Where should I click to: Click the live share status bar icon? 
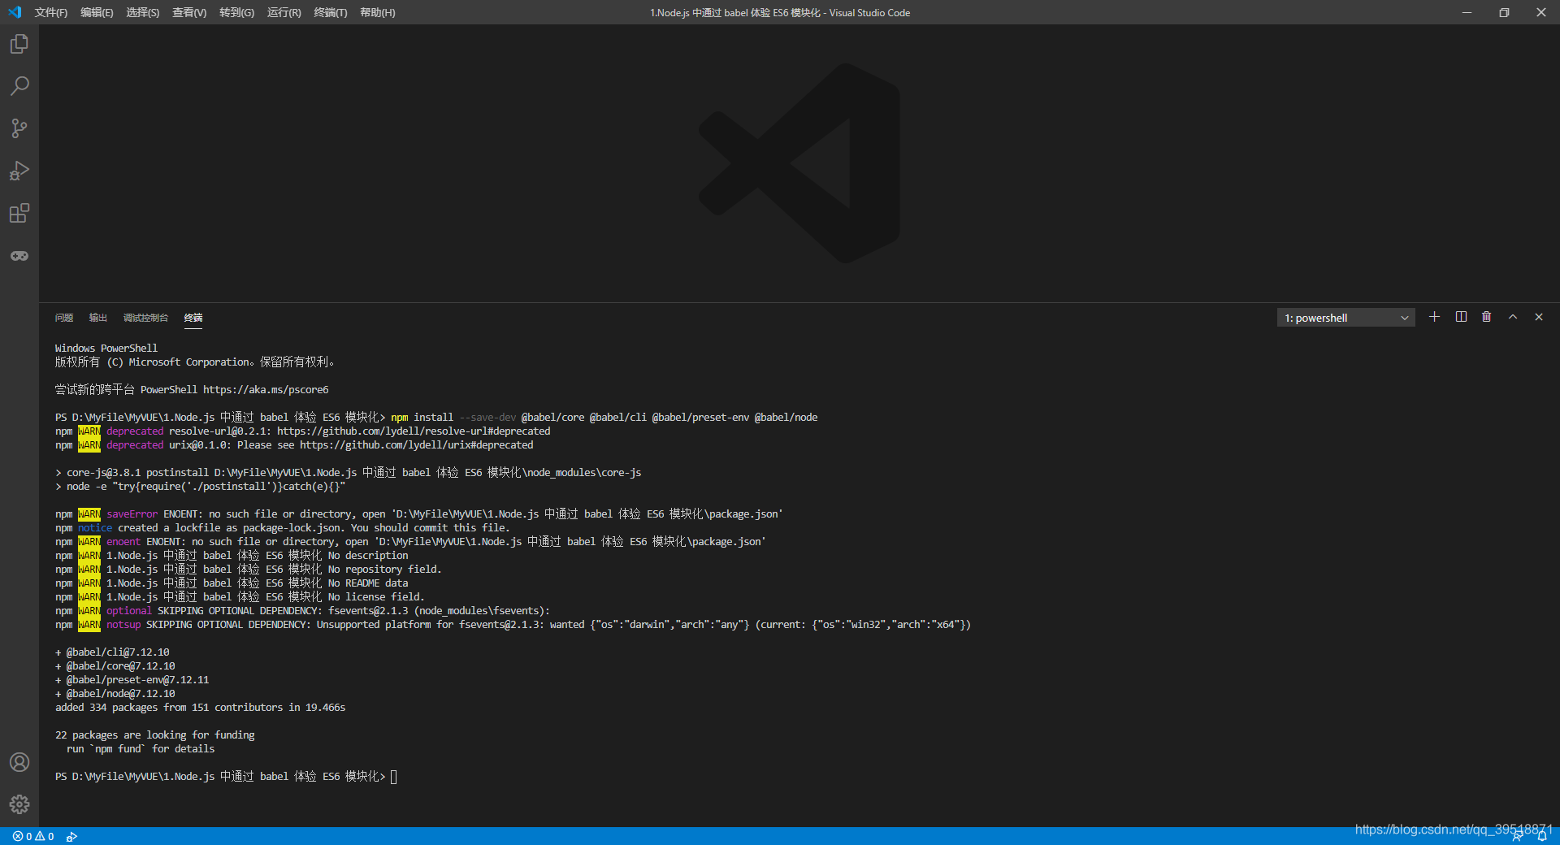71,836
